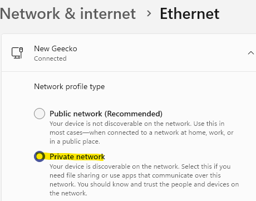Click the 'most cases—when connected' description line

click(x=141, y=133)
